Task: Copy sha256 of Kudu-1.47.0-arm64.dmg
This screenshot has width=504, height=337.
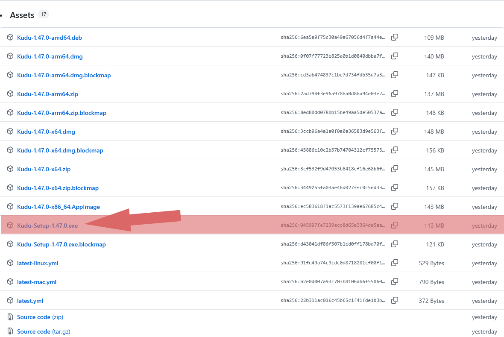Action: (x=395, y=56)
